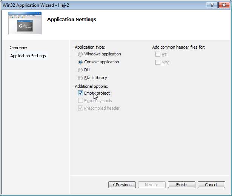
Task: Close the wizard dialog window
Action: click(x=224, y=5)
